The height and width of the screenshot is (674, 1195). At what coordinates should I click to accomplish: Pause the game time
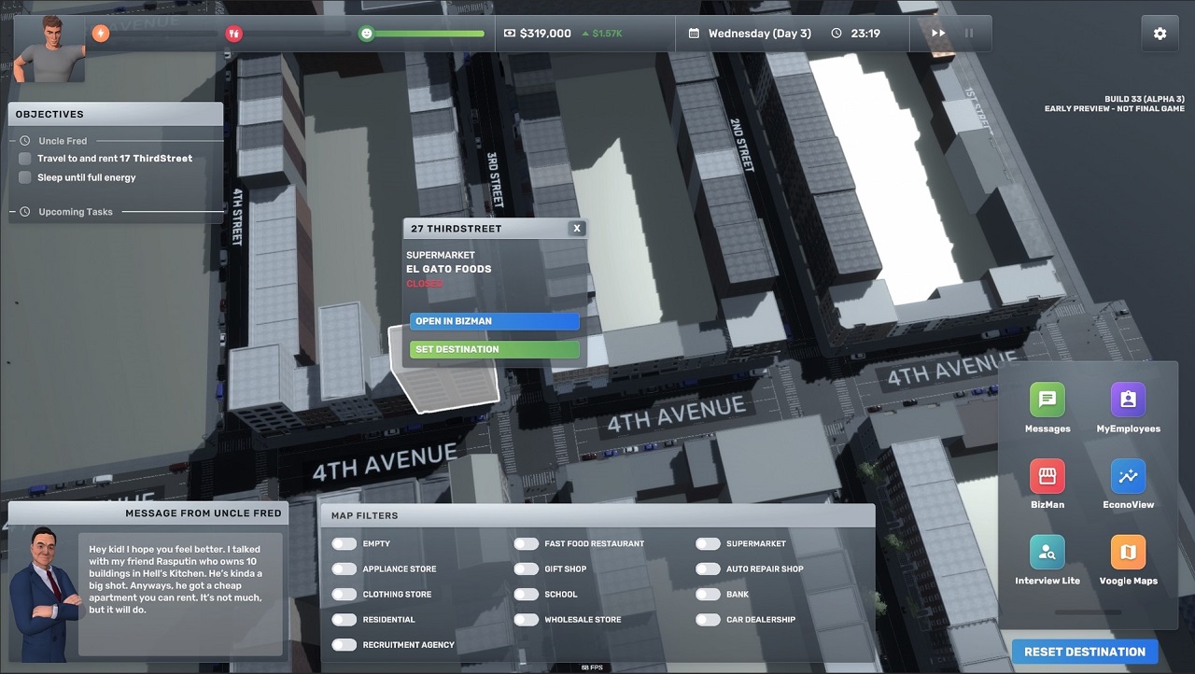pyautogui.click(x=969, y=34)
